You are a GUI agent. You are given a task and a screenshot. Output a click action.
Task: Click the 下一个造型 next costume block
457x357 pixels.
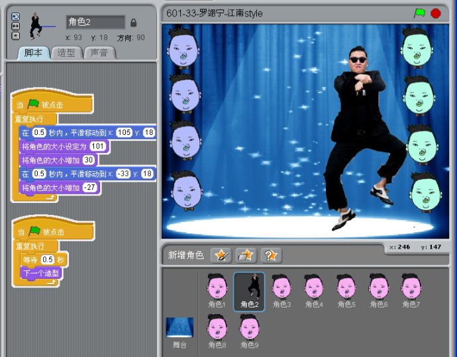pos(41,273)
